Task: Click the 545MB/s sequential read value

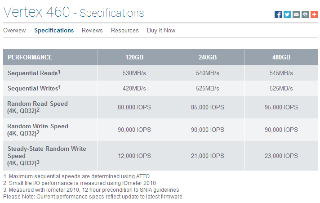Action: [281, 73]
